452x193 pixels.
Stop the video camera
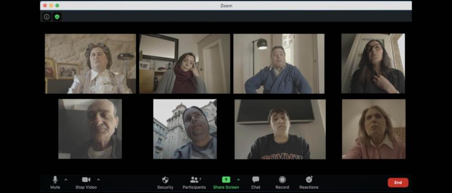click(x=86, y=183)
